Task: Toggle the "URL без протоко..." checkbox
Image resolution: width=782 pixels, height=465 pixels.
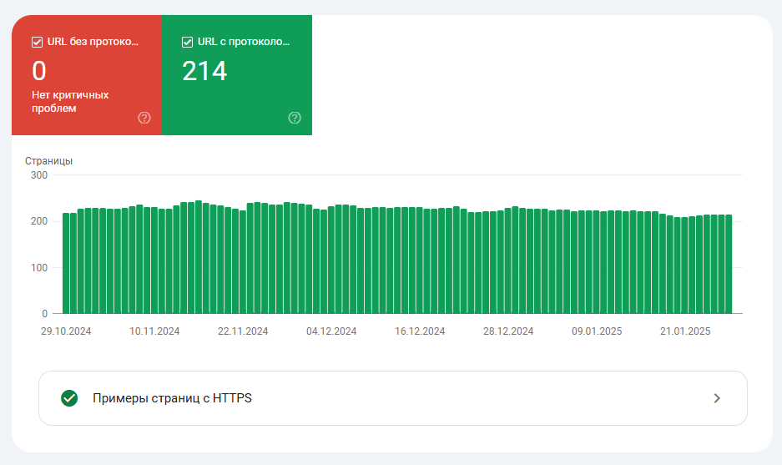Action: [x=37, y=43]
